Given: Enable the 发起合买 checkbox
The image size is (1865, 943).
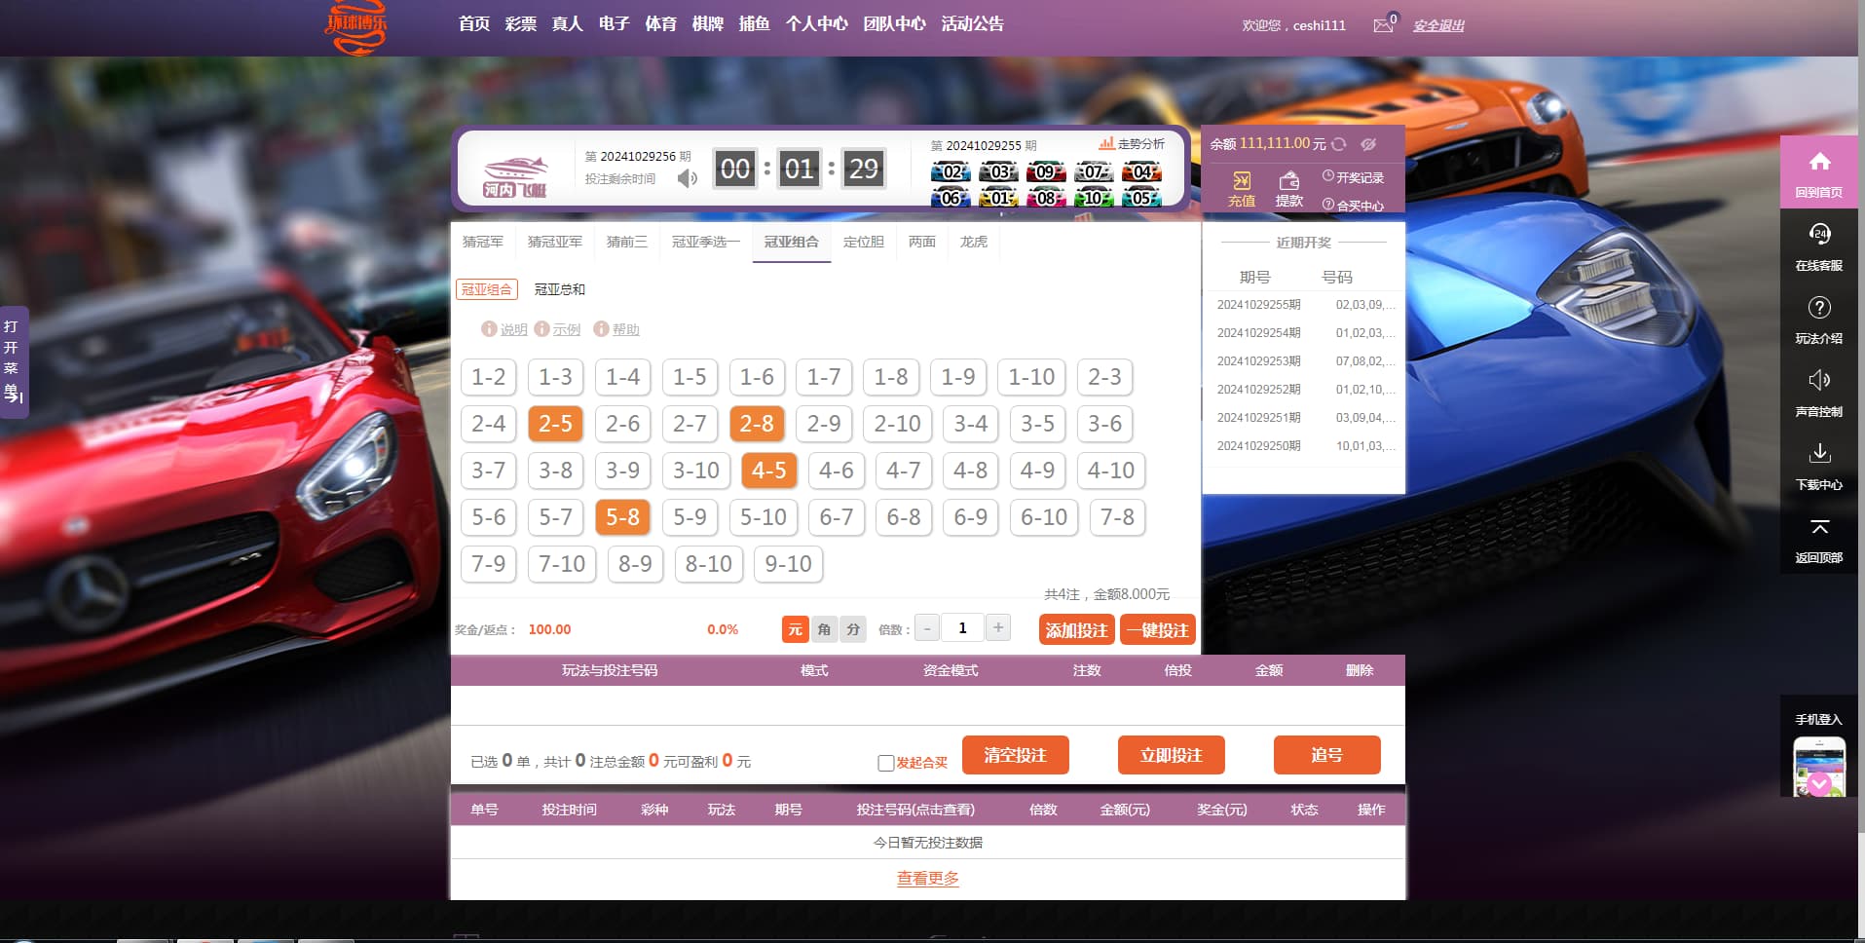Looking at the screenshot, I should [x=886, y=763].
